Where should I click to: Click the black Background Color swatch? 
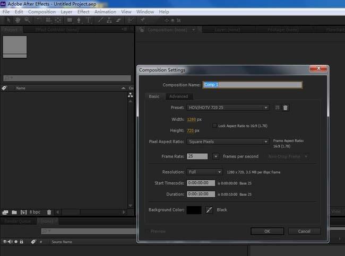coord(194,210)
